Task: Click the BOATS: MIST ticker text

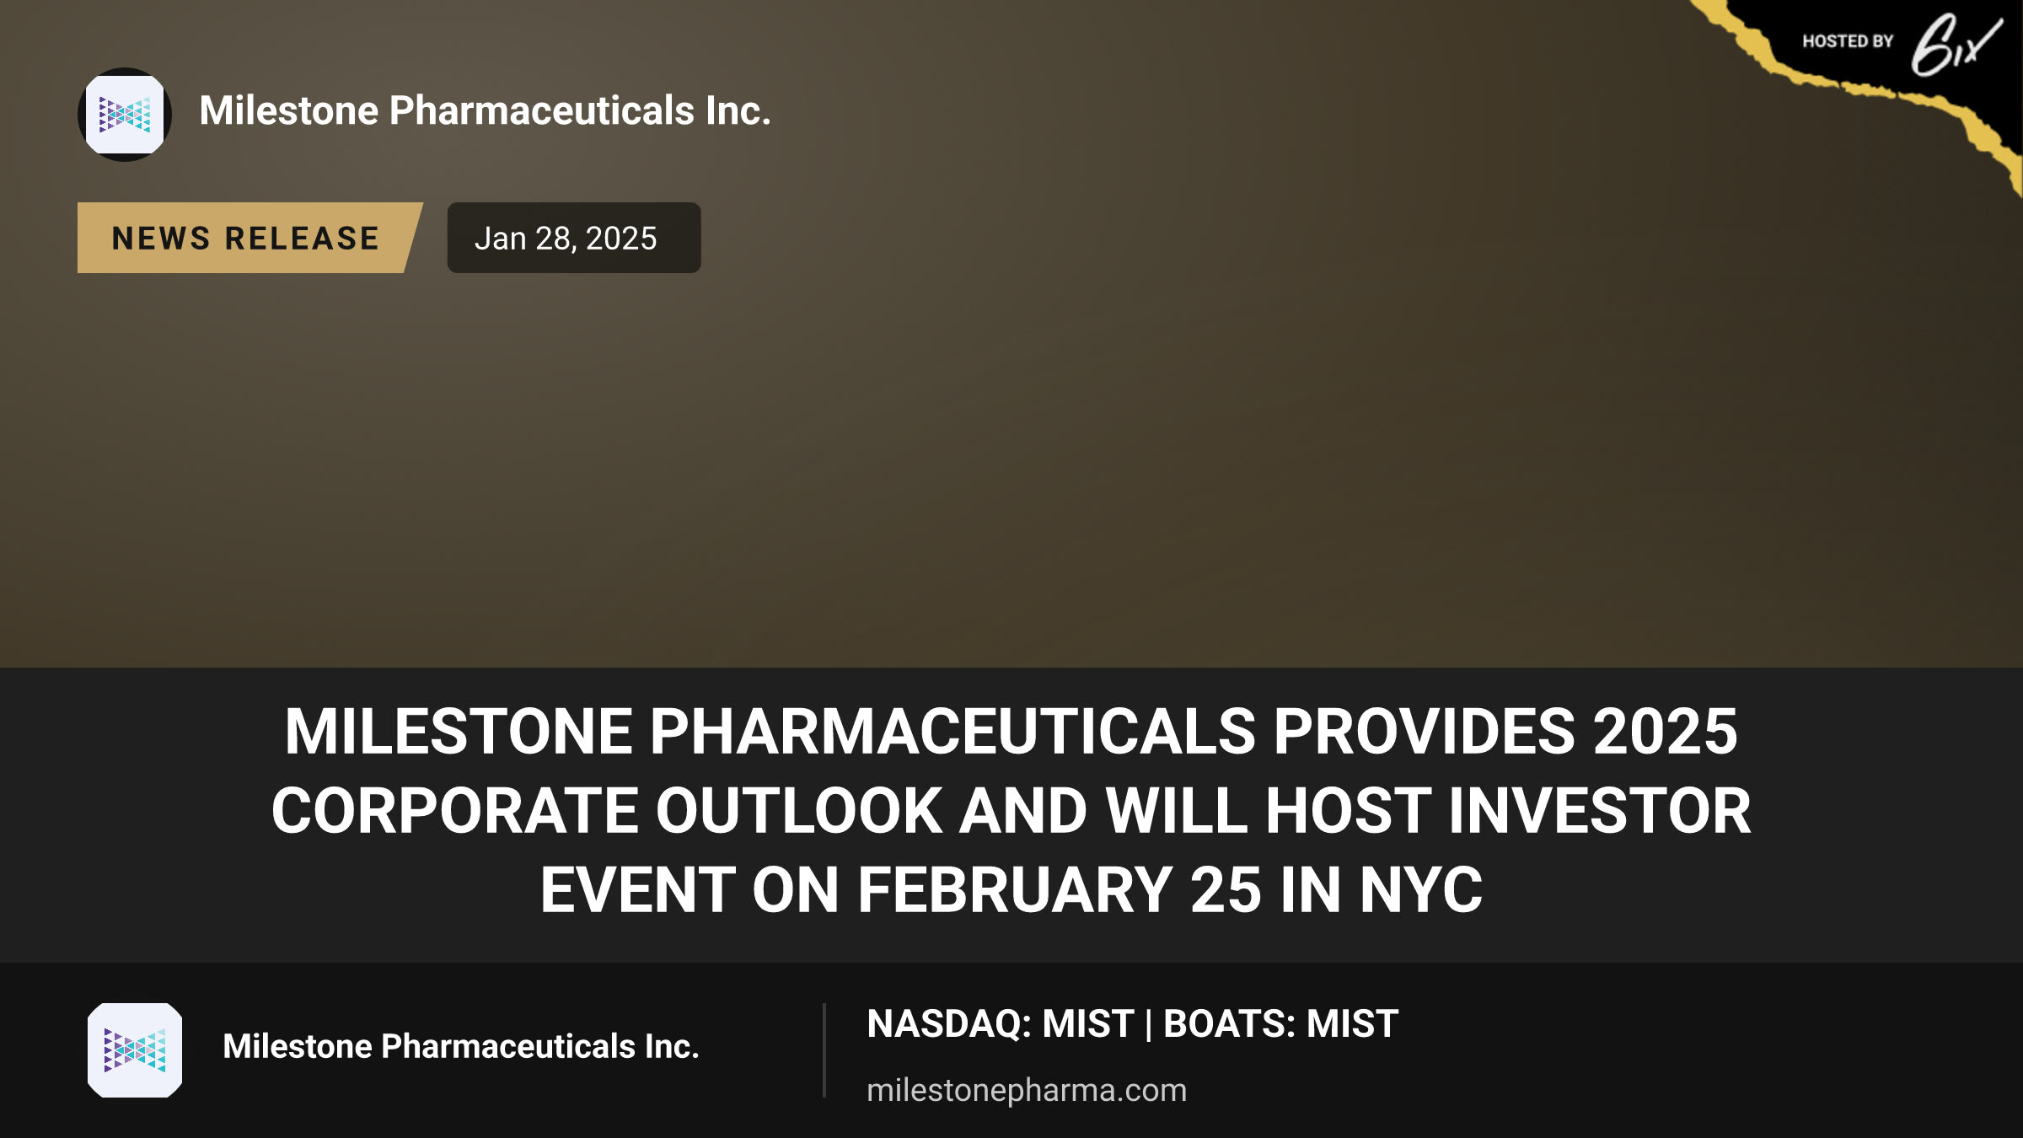Action: click(x=1280, y=1024)
